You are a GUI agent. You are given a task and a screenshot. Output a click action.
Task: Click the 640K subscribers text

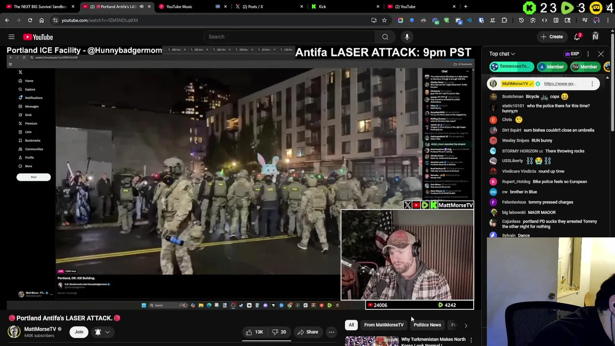(x=39, y=335)
